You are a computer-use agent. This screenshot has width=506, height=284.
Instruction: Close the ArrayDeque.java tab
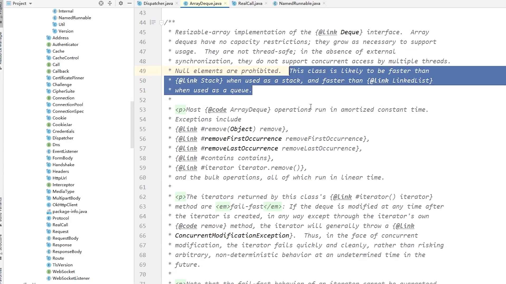pyautogui.click(x=225, y=3)
